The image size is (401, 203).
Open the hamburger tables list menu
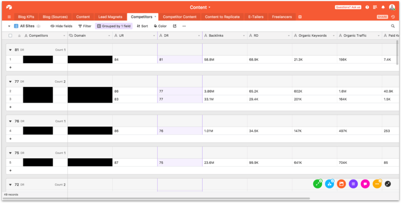pos(9,17)
